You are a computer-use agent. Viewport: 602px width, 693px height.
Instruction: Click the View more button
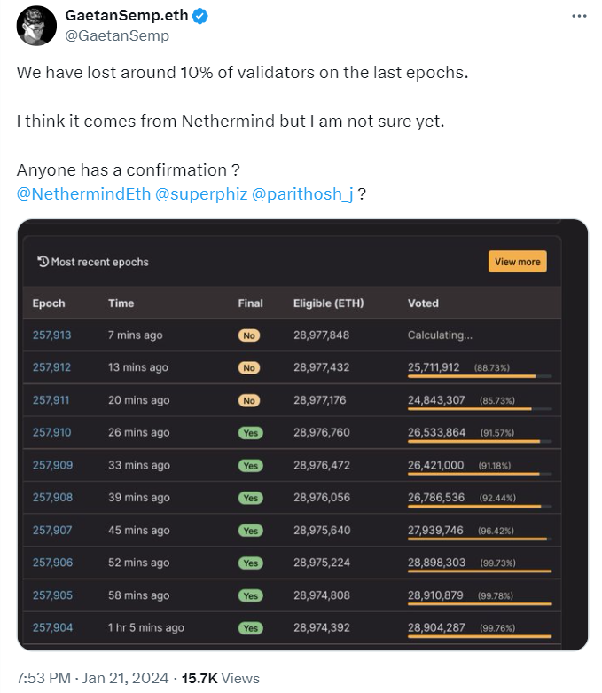point(517,262)
